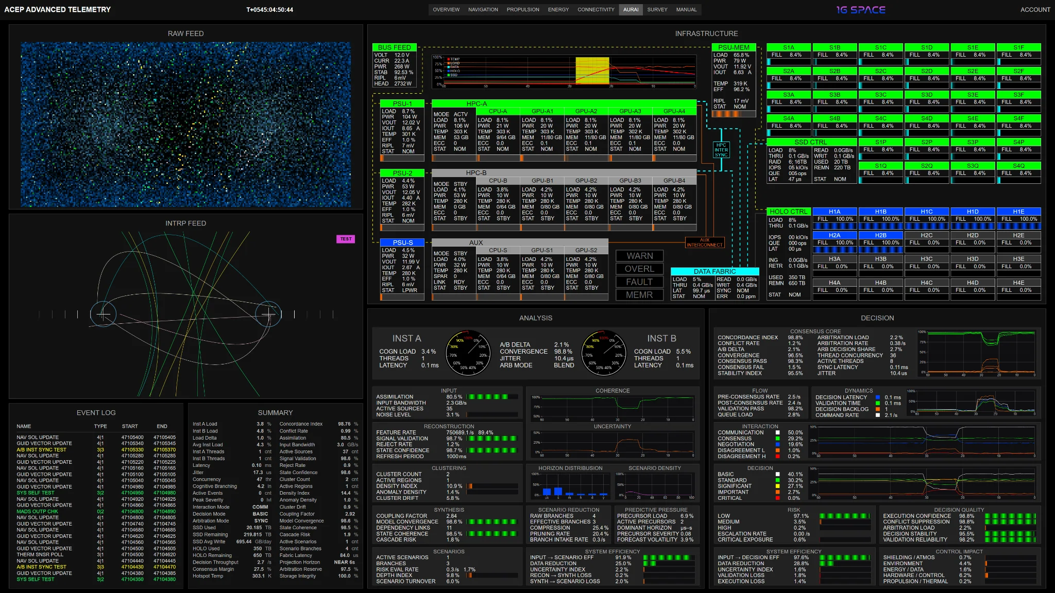The image size is (1055, 593).
Task: Click the 1G SPACE logo
Action: coord(861,9)
